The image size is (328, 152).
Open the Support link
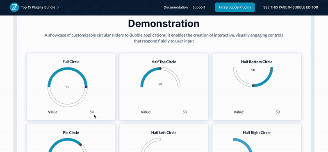pos(199,7)
